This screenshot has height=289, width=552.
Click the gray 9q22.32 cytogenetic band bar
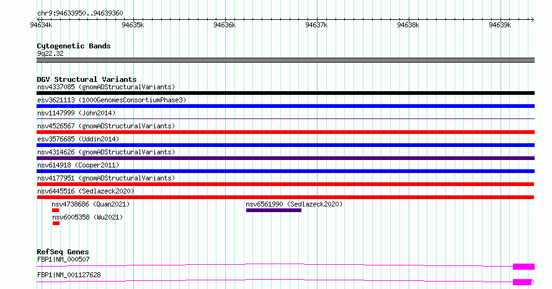pos(285,60)
